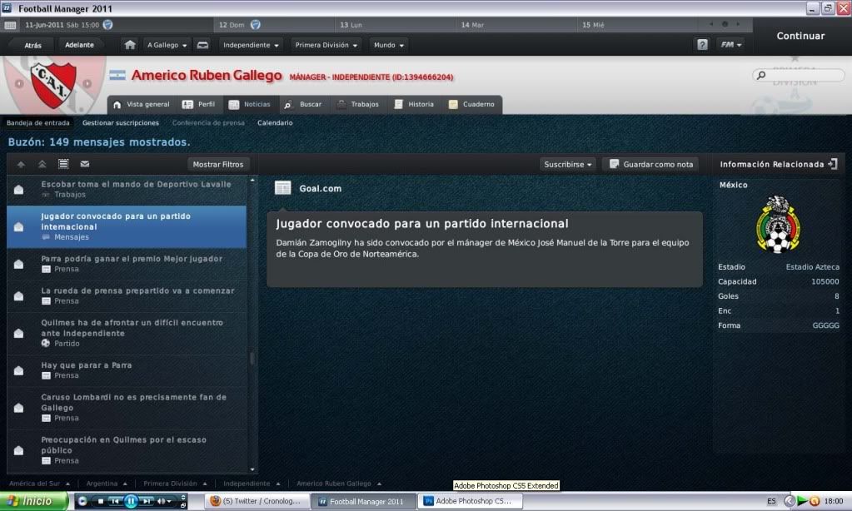Image resolution: width=852 pixels, height=511 pixels.
Task: Switch to the Perfil tab
Action: 198,104
